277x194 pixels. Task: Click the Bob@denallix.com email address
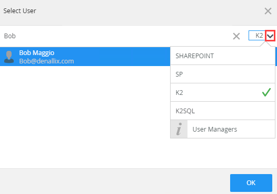(46, 61)
